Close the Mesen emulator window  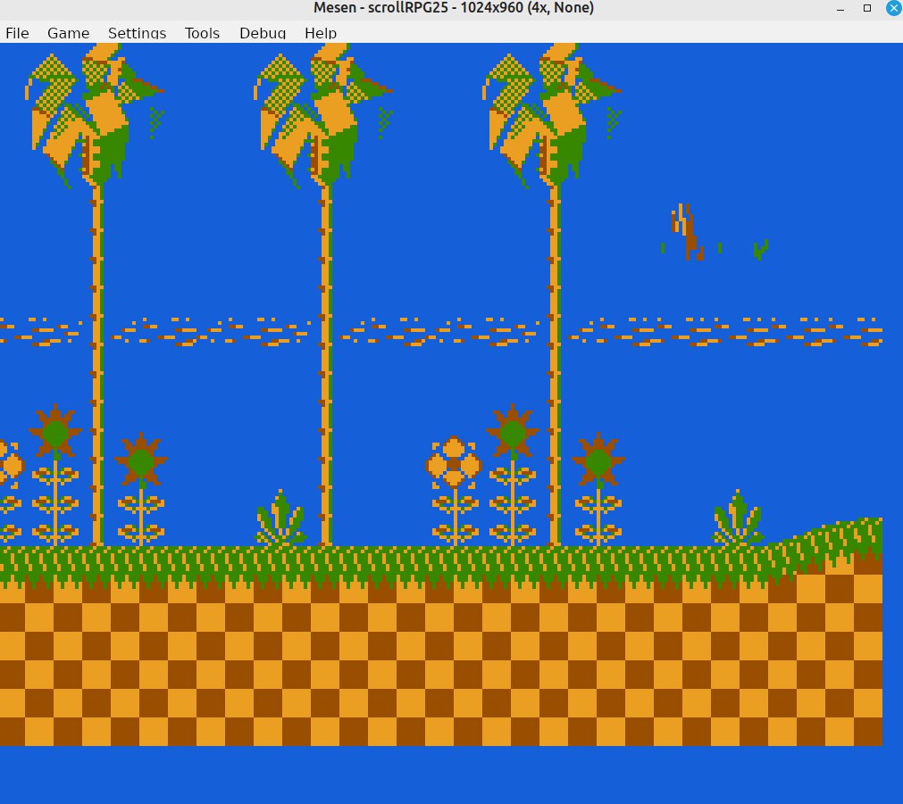click(893, 8)
